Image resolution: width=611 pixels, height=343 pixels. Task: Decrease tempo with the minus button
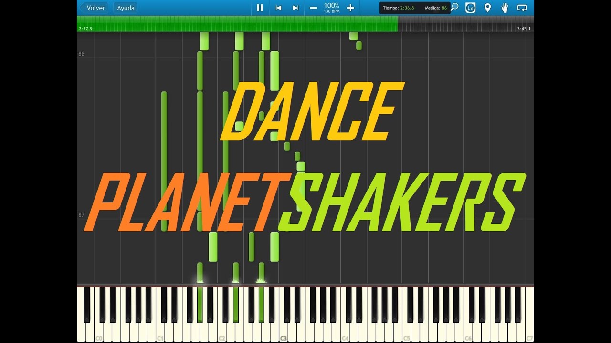point(313,8)
